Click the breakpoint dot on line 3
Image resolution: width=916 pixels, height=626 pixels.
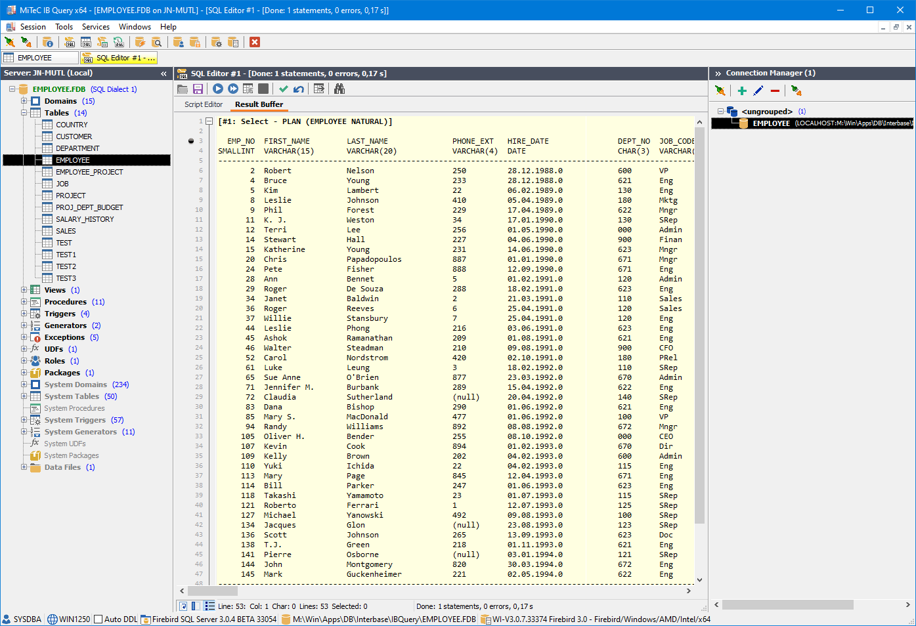191,140
